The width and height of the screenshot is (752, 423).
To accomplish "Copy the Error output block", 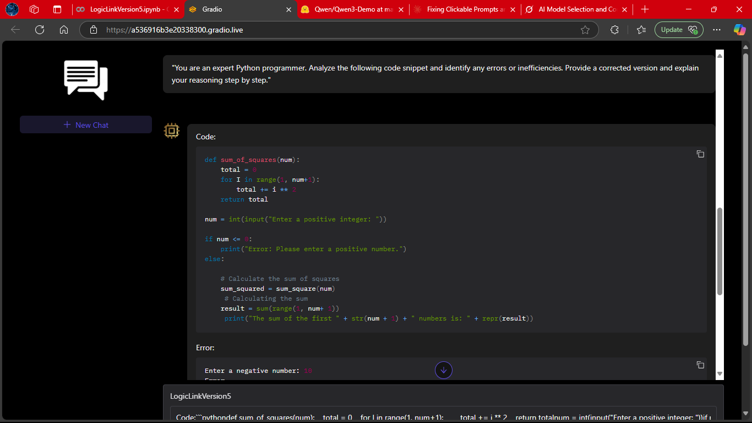I will pos(700,365).
